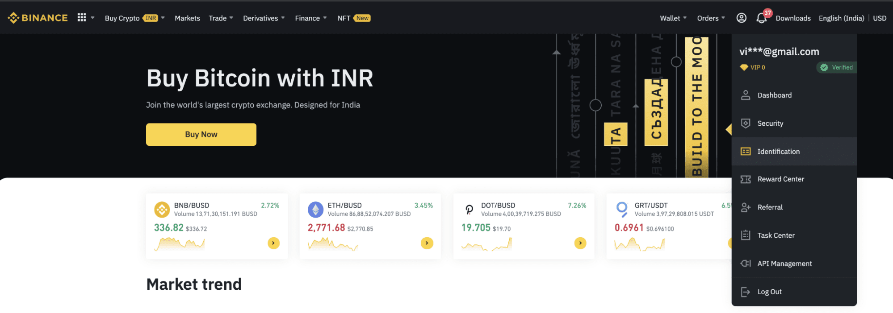
Task: Click the DOT coin icon
Action: pos(469,210)
